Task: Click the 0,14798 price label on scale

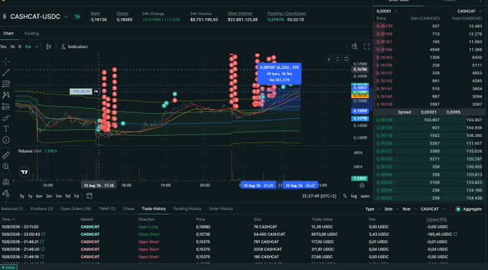Action: click(x=360, y=118)
